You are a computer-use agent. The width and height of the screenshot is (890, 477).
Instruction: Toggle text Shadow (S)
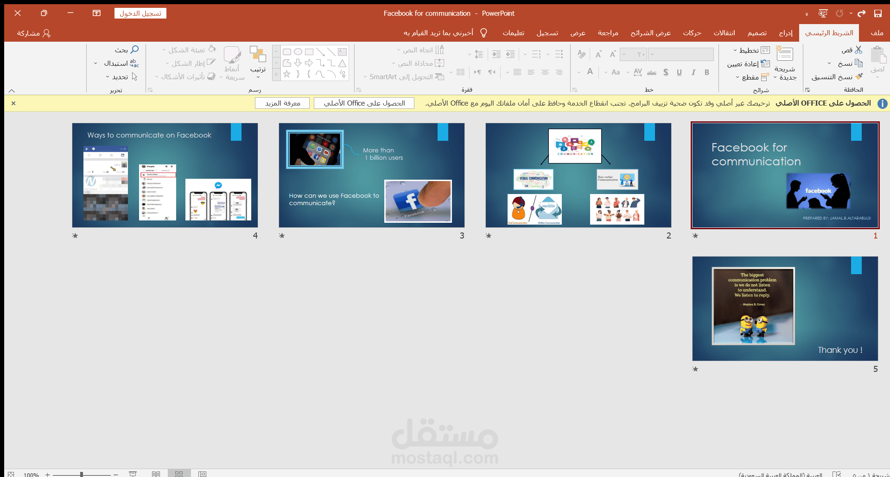coord(666,72)
